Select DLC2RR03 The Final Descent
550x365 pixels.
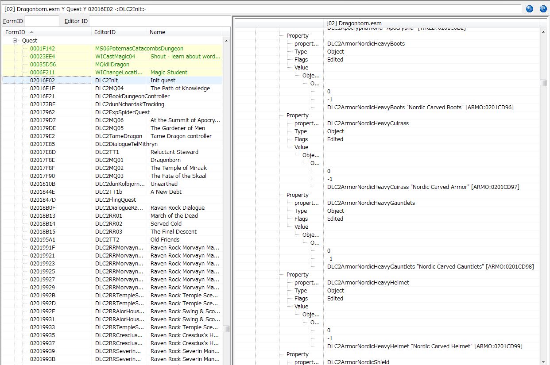point(112,231)
